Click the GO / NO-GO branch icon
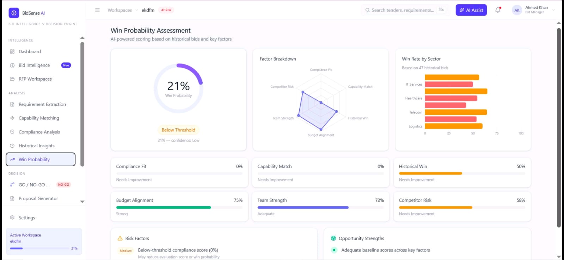The image size is (564, 260). tap(12, 185)
